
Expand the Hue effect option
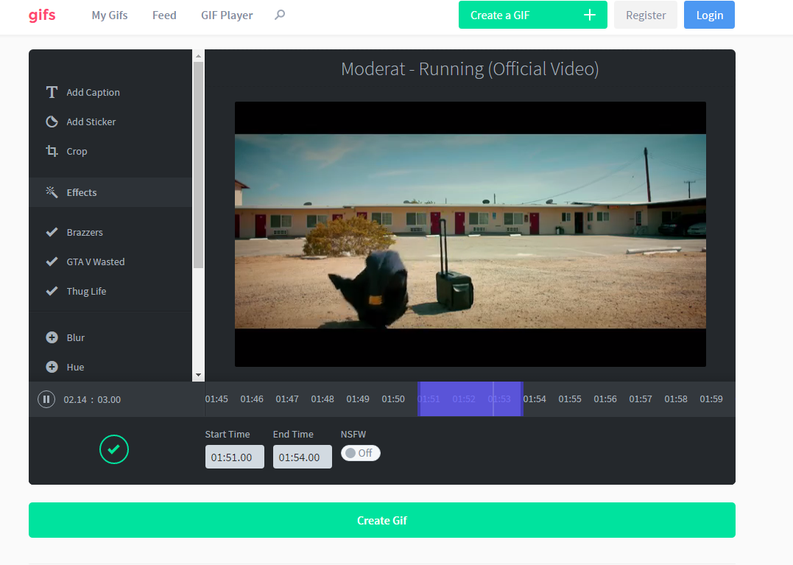tap(52, 367)
